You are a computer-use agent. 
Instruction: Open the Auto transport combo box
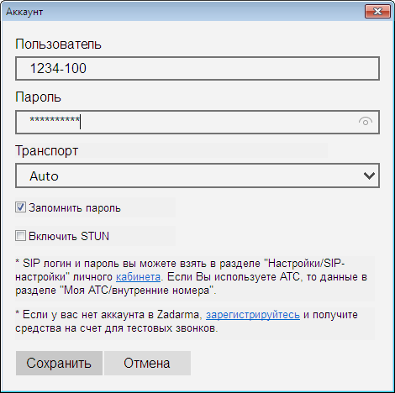pos(197,176)
